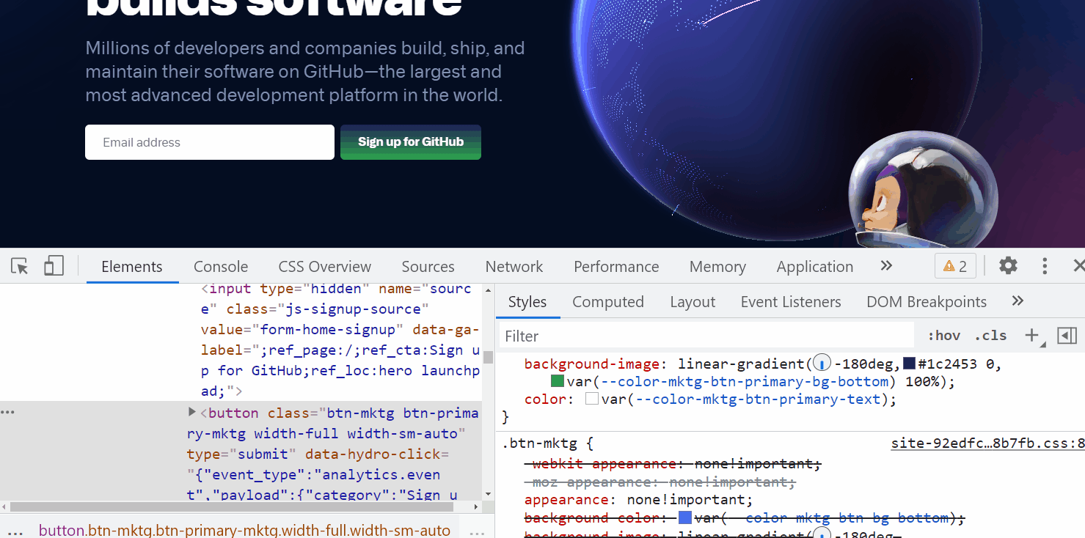
Task: Activate the inspect element picker icon
Action: coord(20,266)
